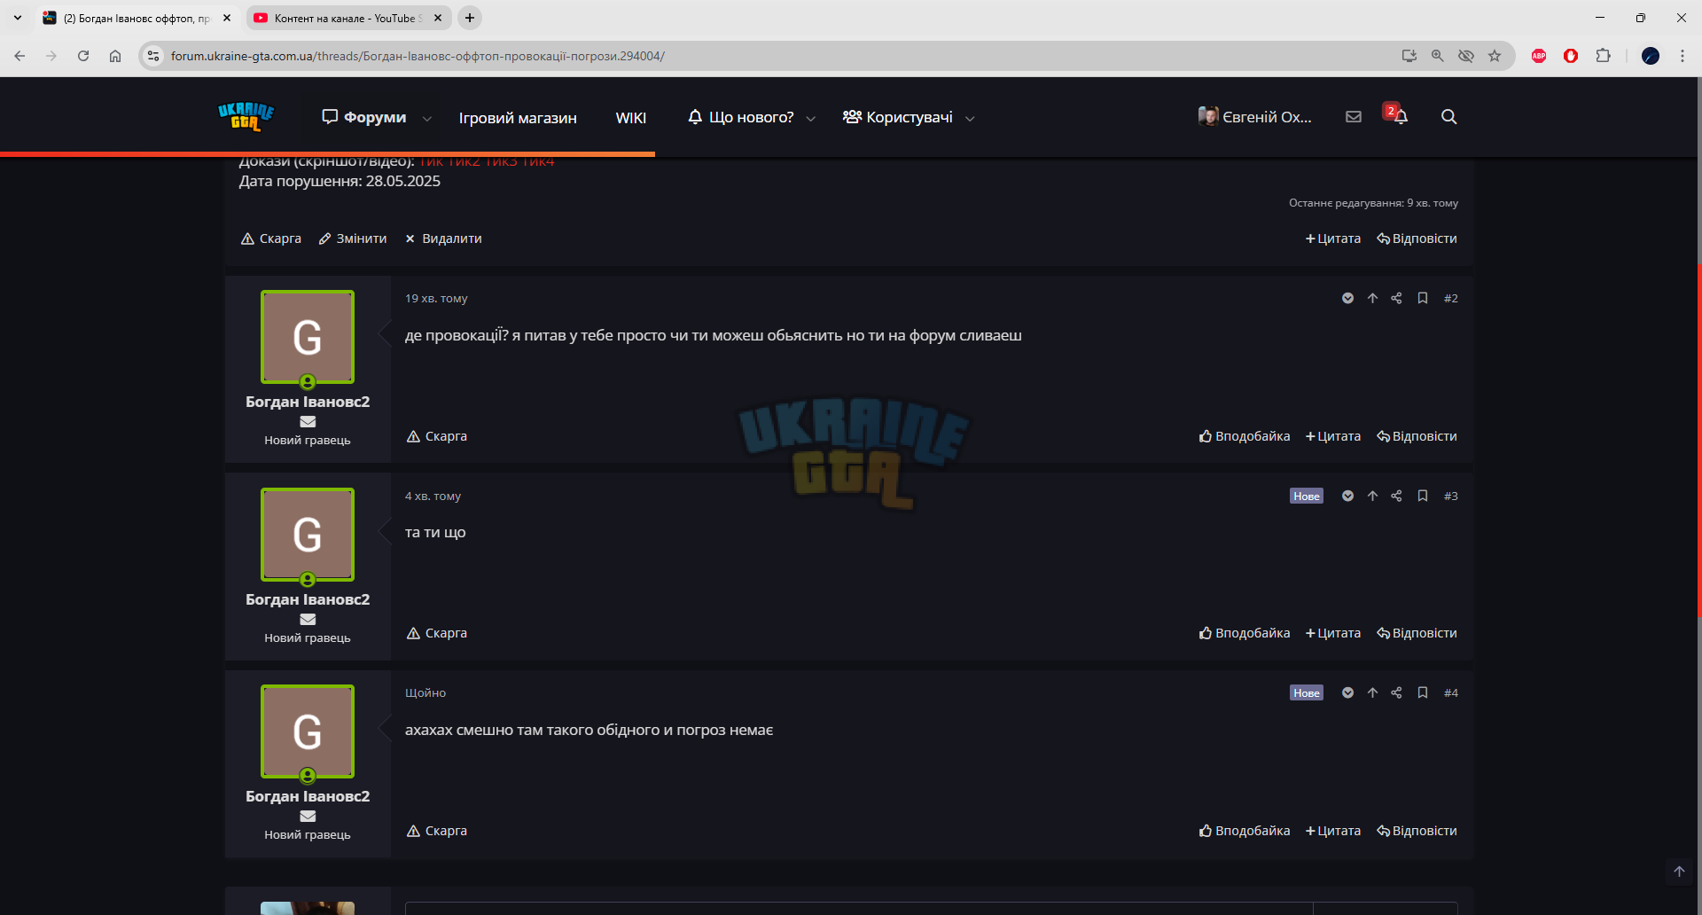Open the forum search magnifier icon
Screen dimensions: 1702x915
(x=1448, y=116)
